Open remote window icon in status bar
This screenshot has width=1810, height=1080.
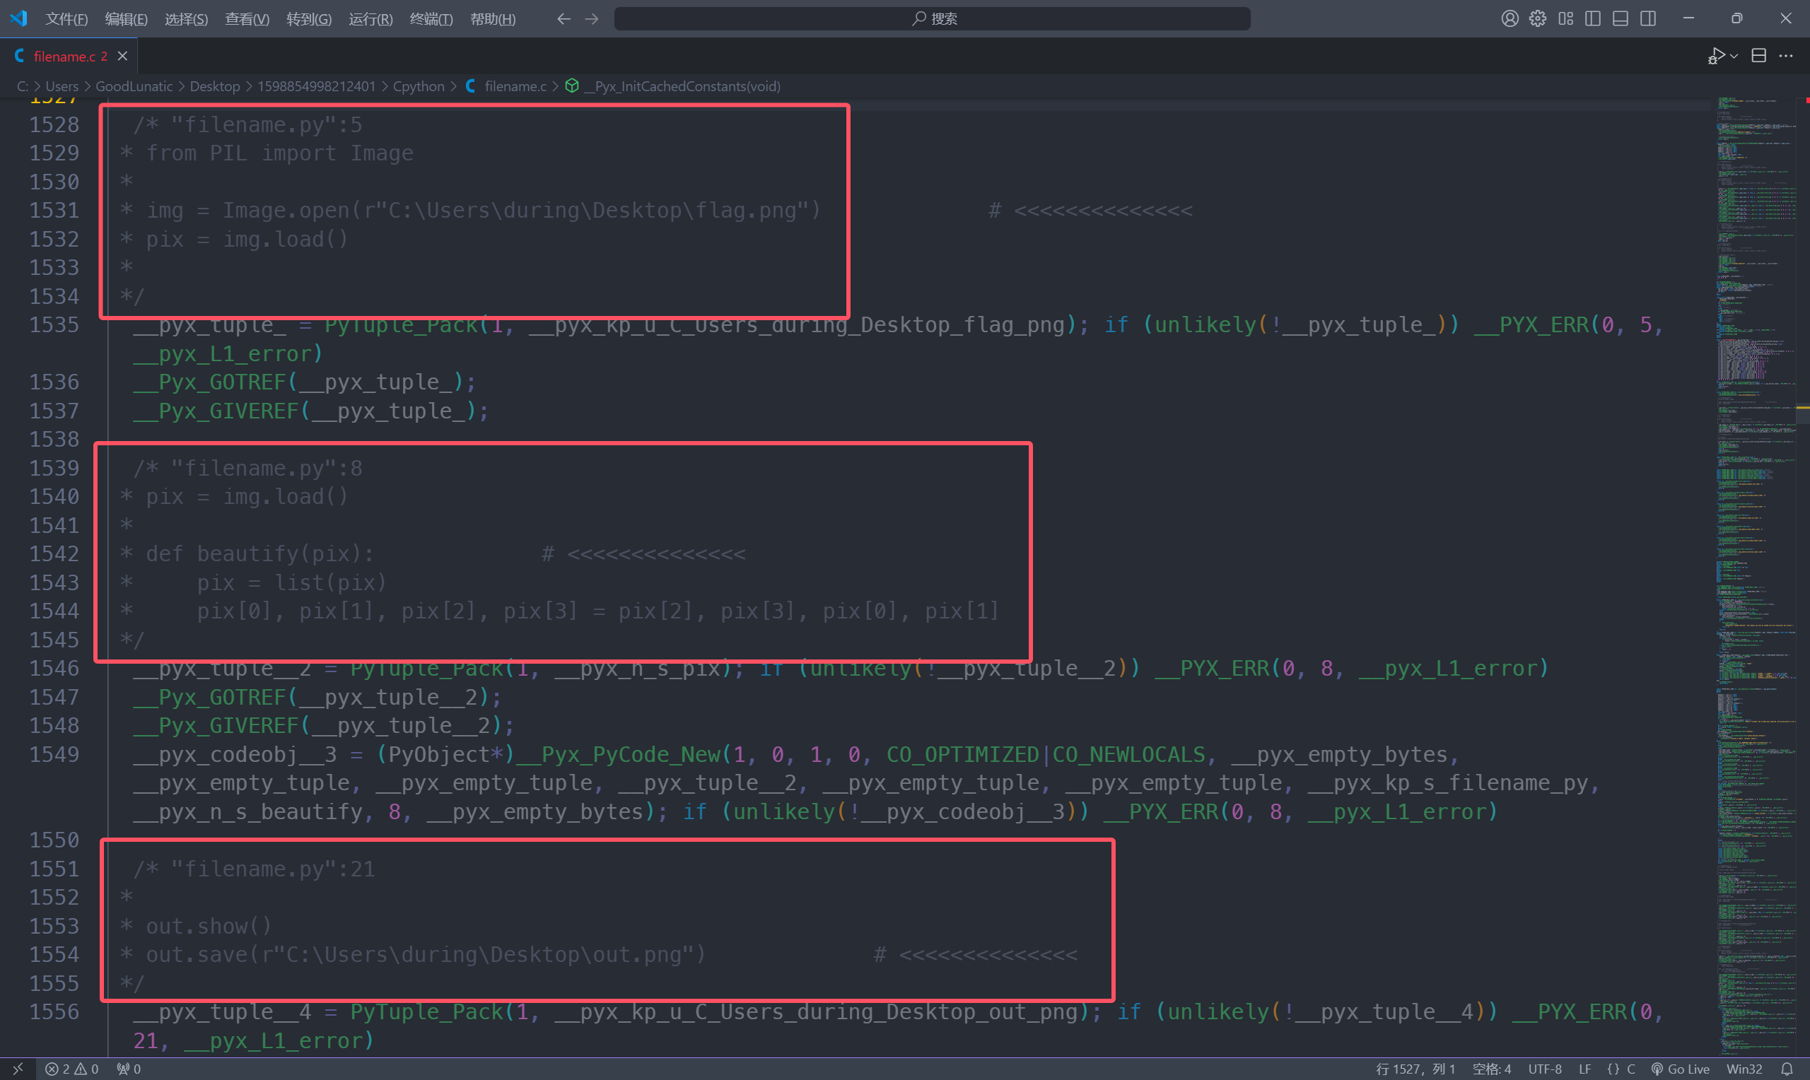[18, 1069]
